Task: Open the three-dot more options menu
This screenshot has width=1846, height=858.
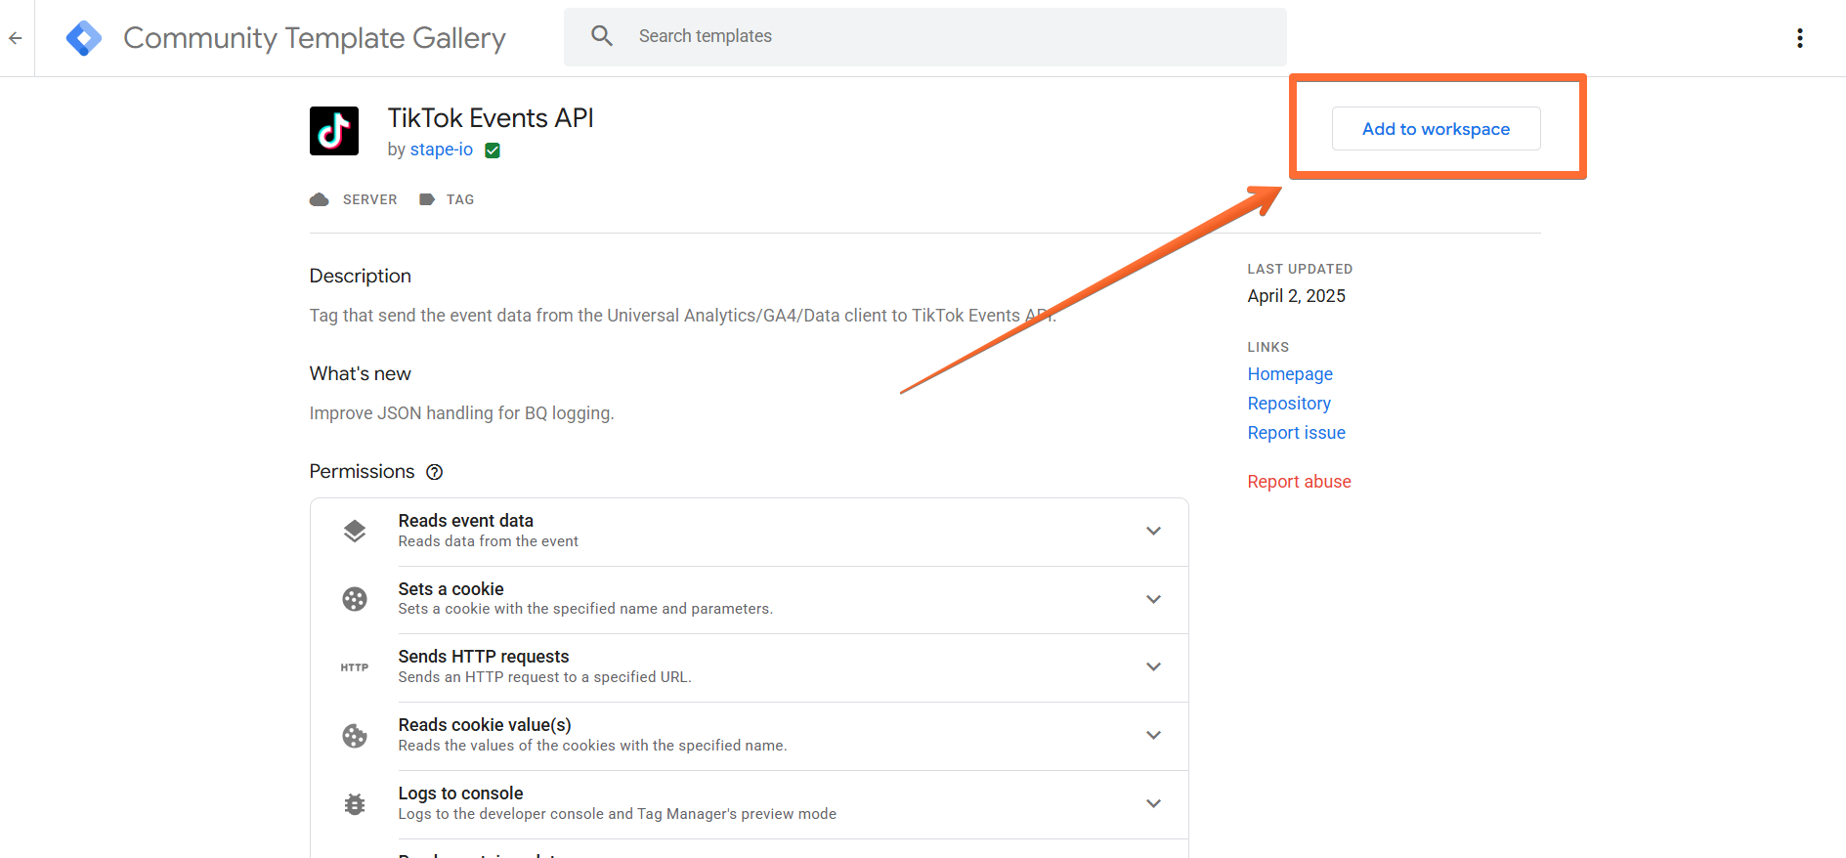Action: (x=1799, y=38)
